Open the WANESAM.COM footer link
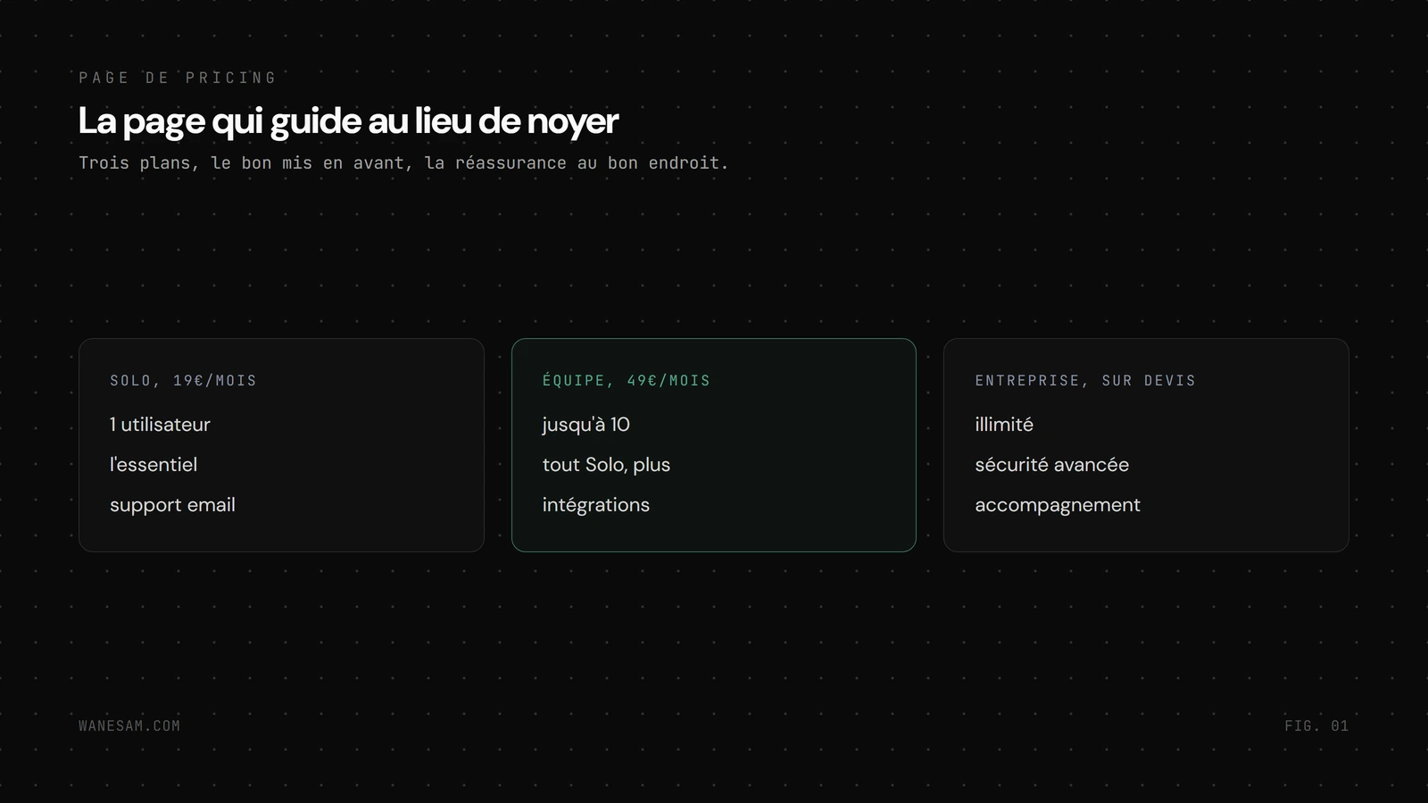 click(129, 726)
